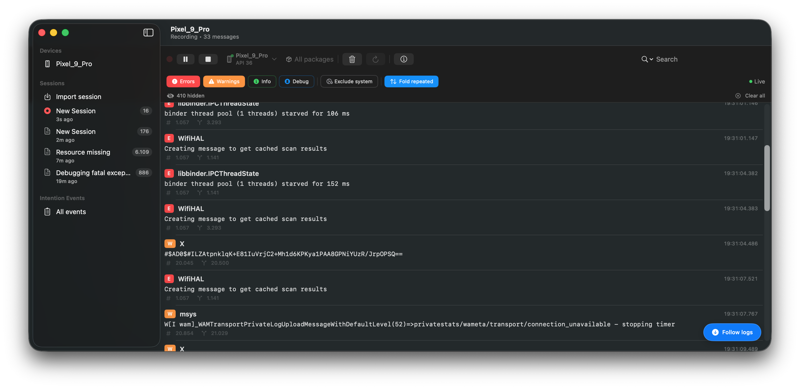
Task: Expand search options chevron
Action: [x=651, y=59]
